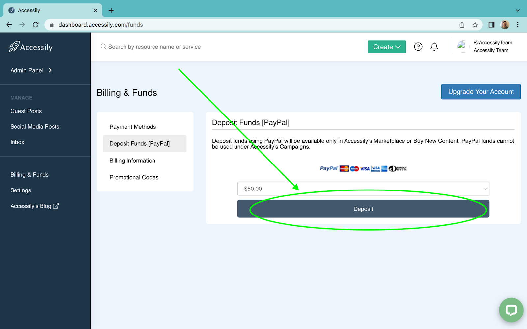The image size is (527, 329).
Task: Open the Create dropdown button
Action: (x=387, y=47)
